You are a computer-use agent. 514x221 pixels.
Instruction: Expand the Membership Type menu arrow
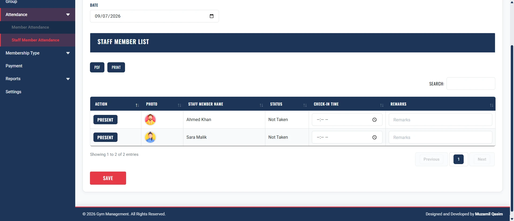click(x=68, y=53)
